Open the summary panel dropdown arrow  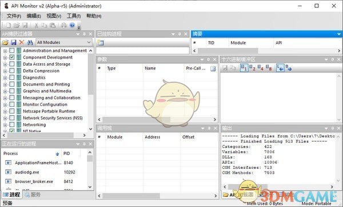click(338, 34)
